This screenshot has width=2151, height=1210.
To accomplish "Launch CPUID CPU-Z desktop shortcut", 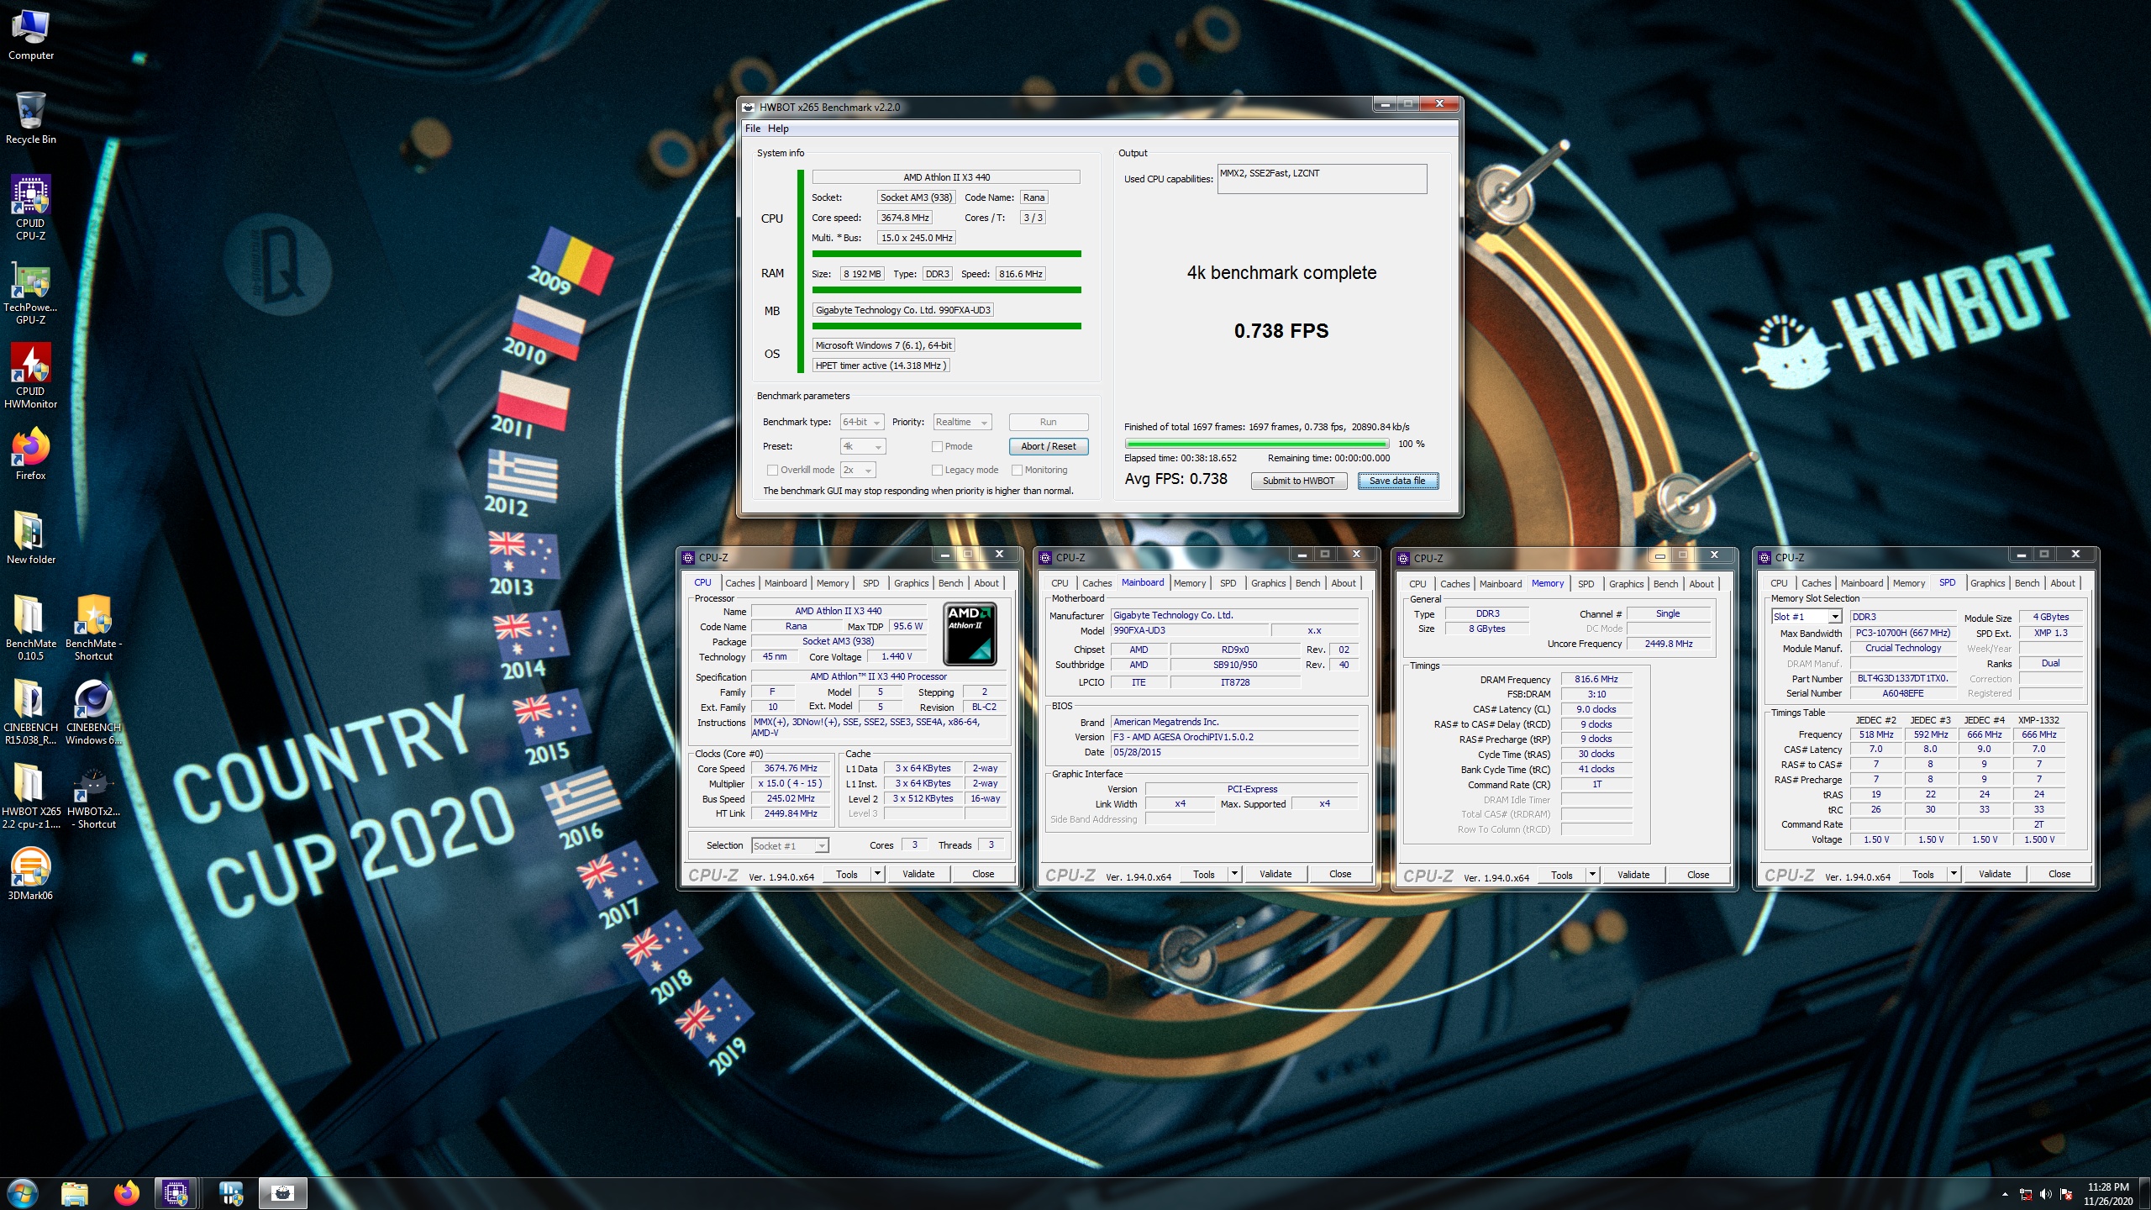I will 31,208.
